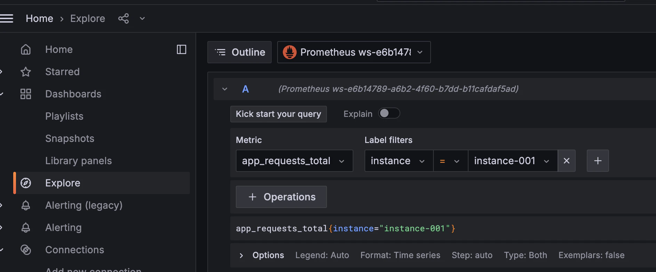The width and height of the screenshot is (656, 272).
Task: Expand the share options chevron
Action: [142, 18]
